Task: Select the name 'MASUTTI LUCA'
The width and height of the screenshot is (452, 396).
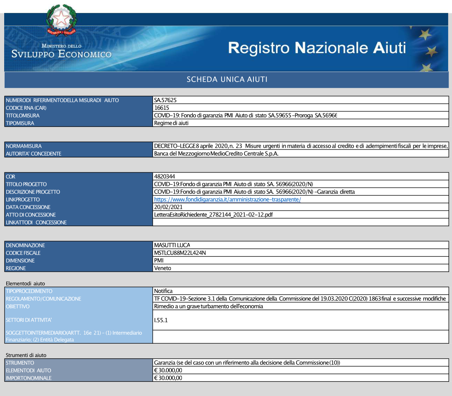Action: [x=172, y=245]
